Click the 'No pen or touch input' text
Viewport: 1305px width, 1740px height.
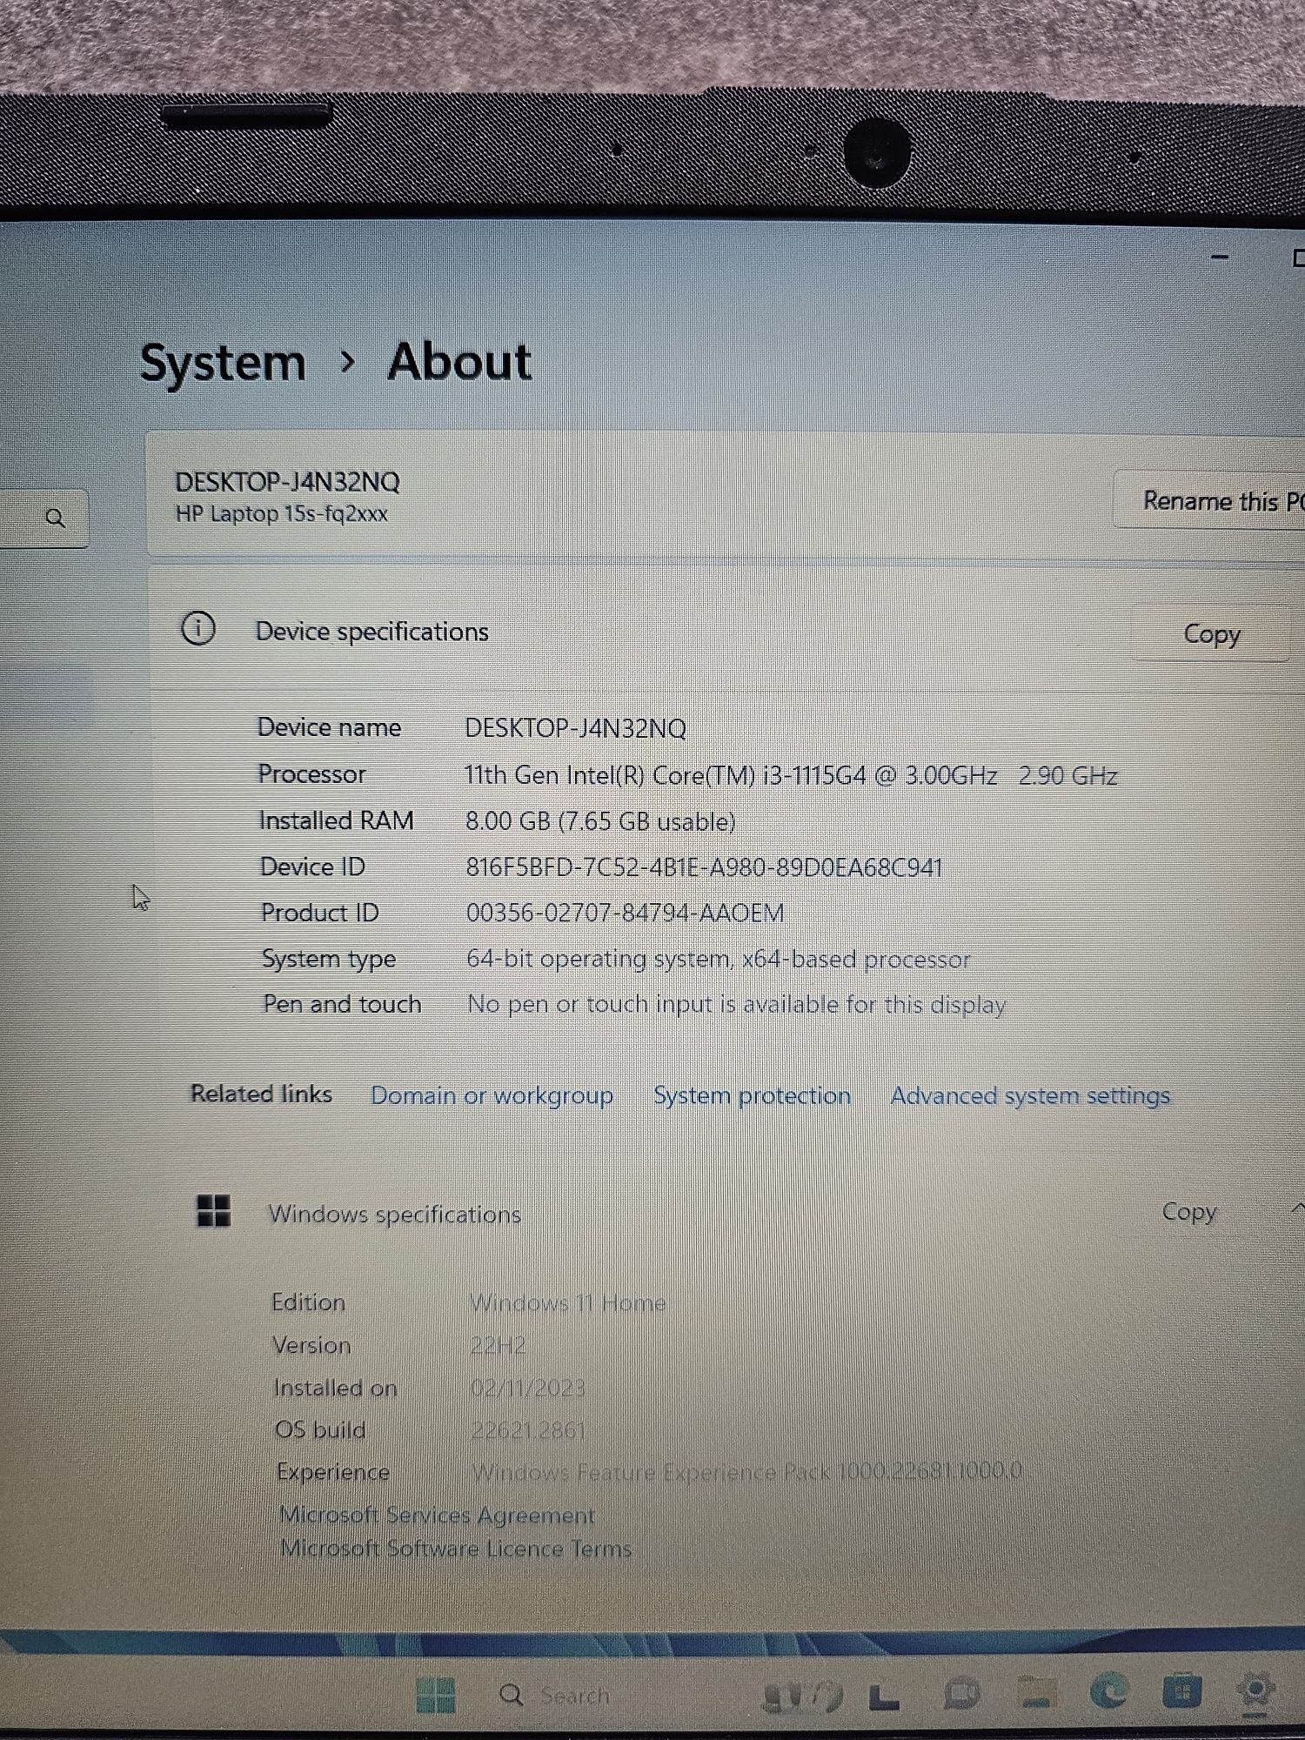pos(736,1004)
